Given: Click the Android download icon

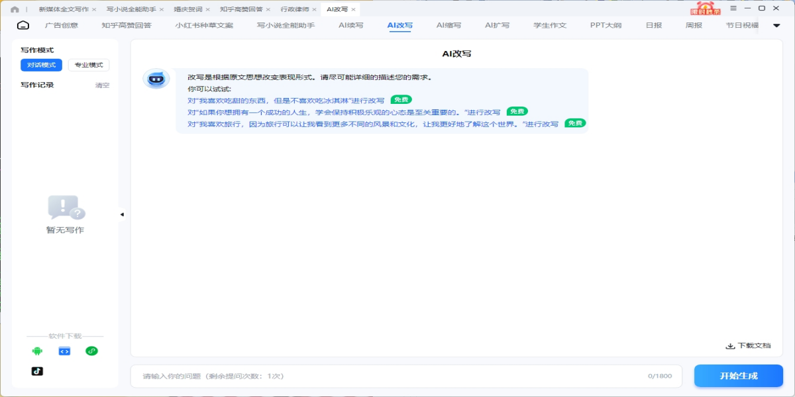Looking at the screenshot, I should coord(37,351).
